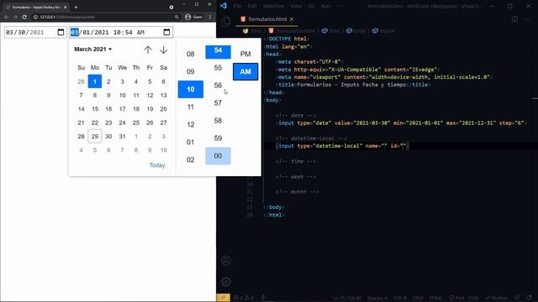Click the zoom magnifier in address bar
The image size is (538, 302).
coord(177,17)
